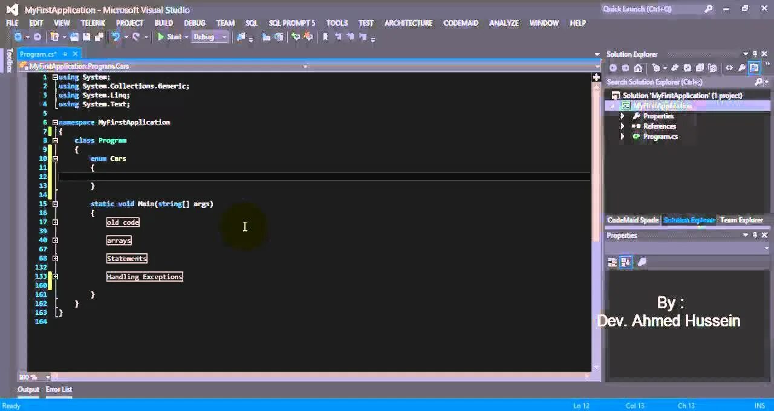Open the Toolbox side panel
The width and height of the screenshot is (774, 411).
(9, 60)
